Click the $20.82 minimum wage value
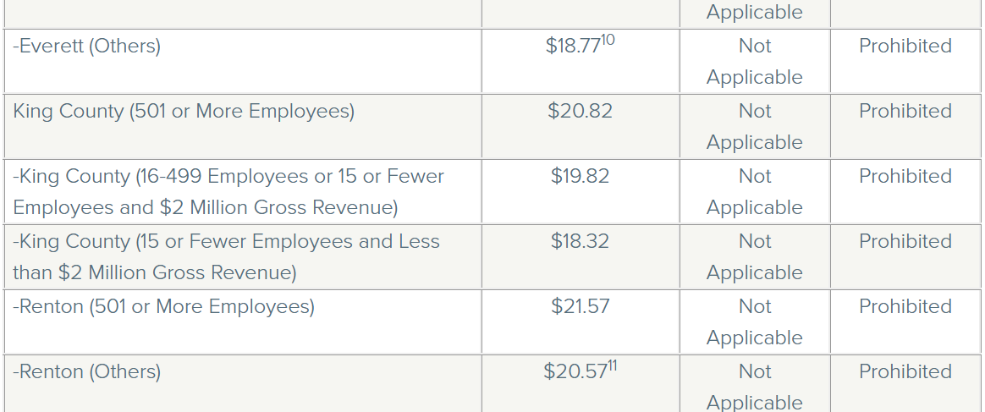Viewport: 985px width, 412px height. coord(580,111)
